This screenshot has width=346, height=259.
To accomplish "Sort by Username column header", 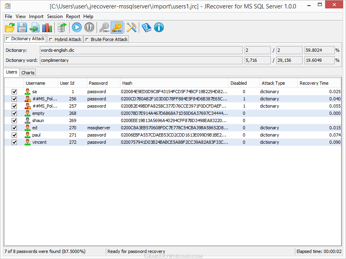I will pyautogui.click(x=41, y=83).
